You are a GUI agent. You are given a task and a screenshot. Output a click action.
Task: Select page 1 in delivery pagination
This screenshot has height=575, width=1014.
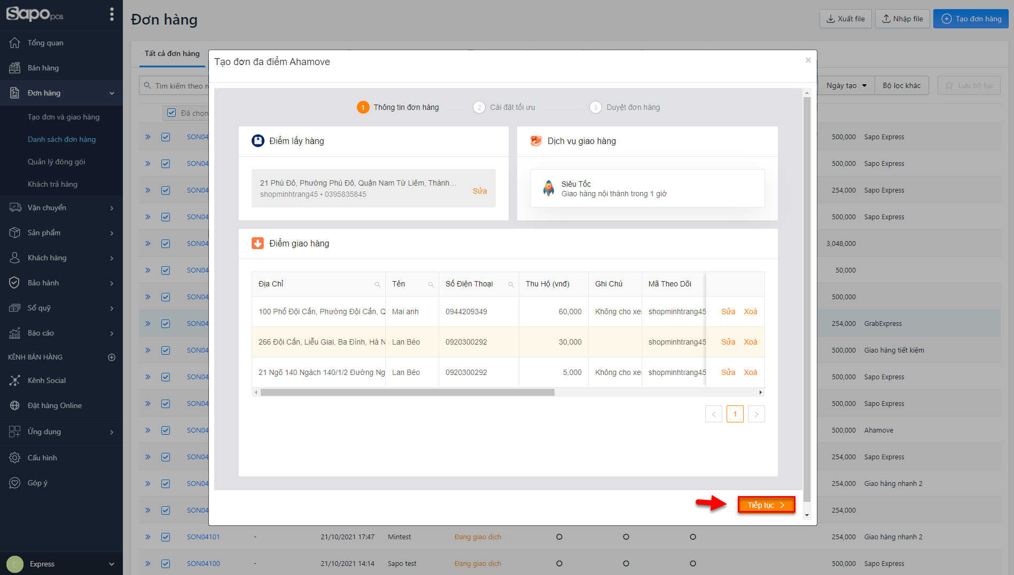click(x=735, y=414)
